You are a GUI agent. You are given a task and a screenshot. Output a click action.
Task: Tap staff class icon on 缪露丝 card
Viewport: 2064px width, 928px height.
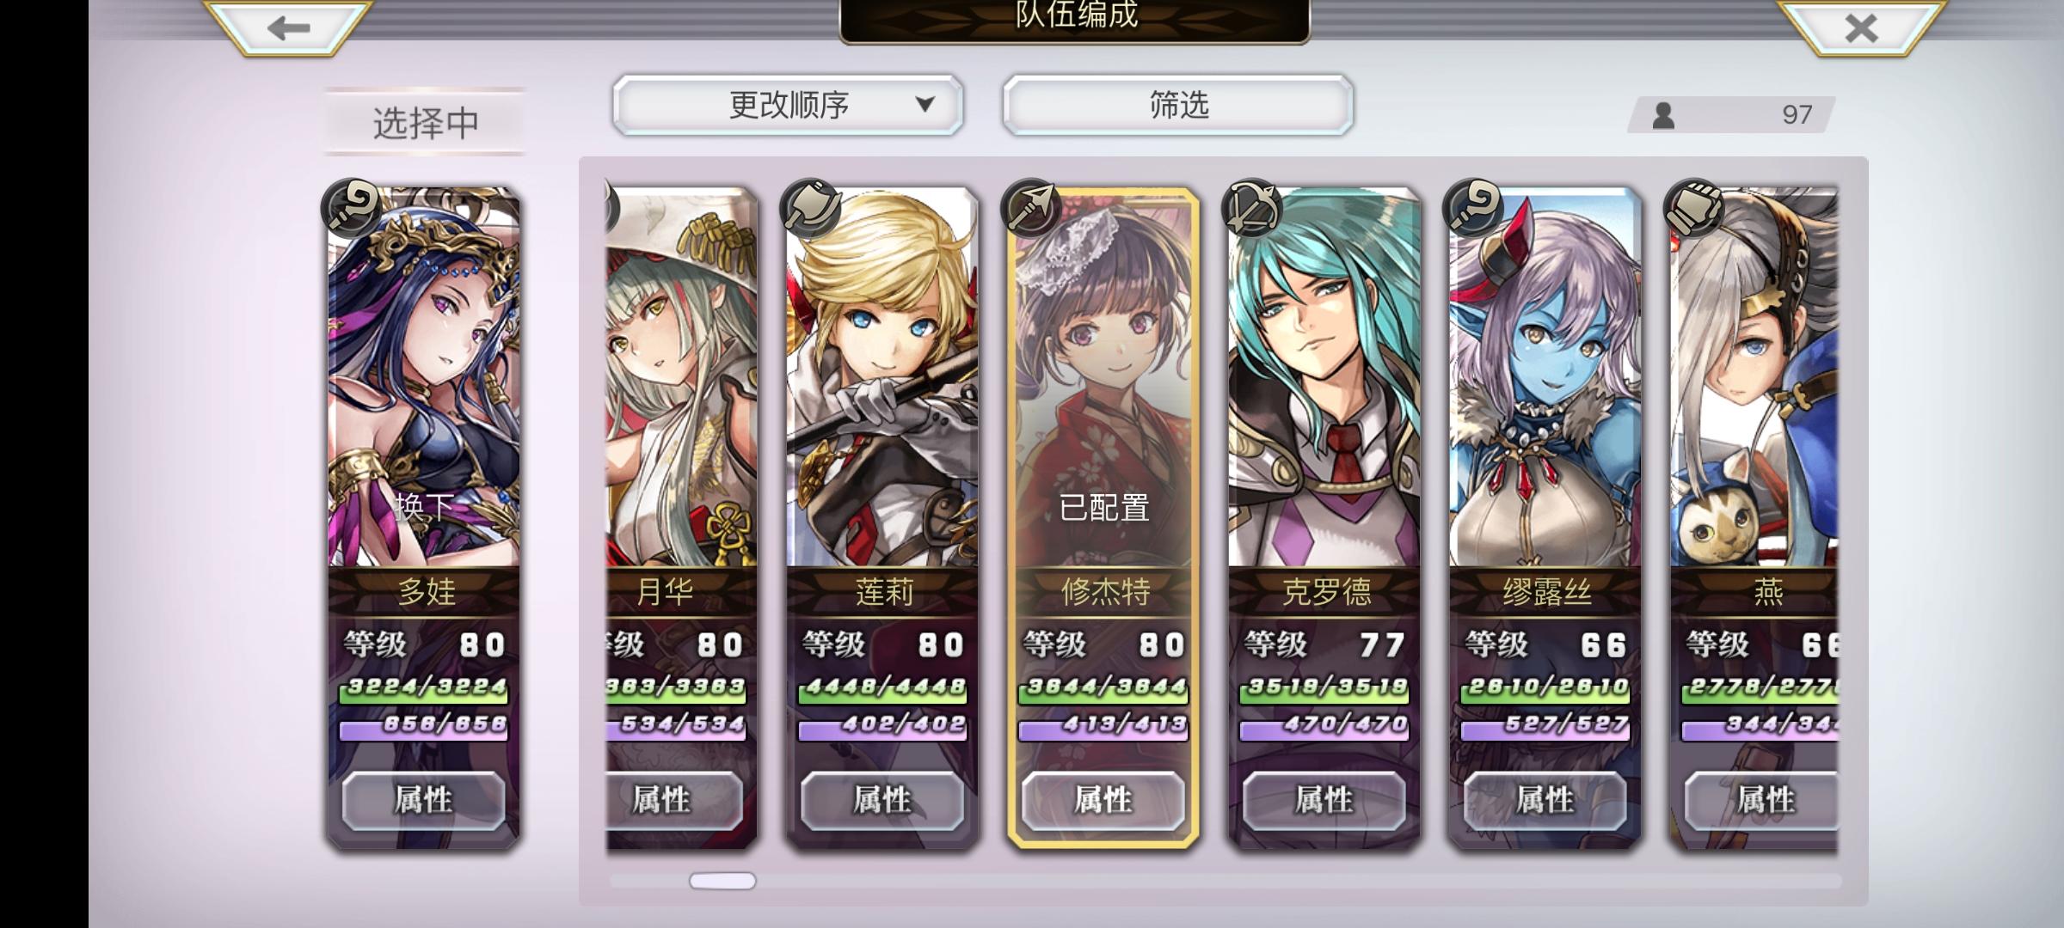click(x=1473, y=208)
